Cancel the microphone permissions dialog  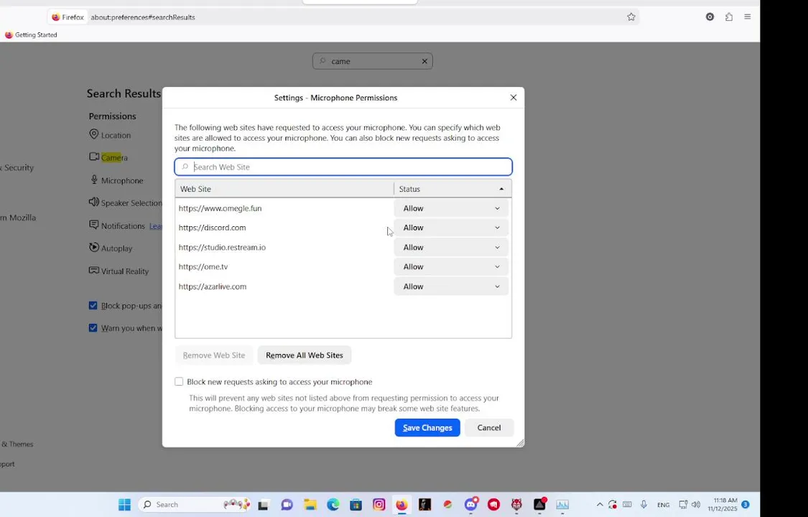[489, 427]
